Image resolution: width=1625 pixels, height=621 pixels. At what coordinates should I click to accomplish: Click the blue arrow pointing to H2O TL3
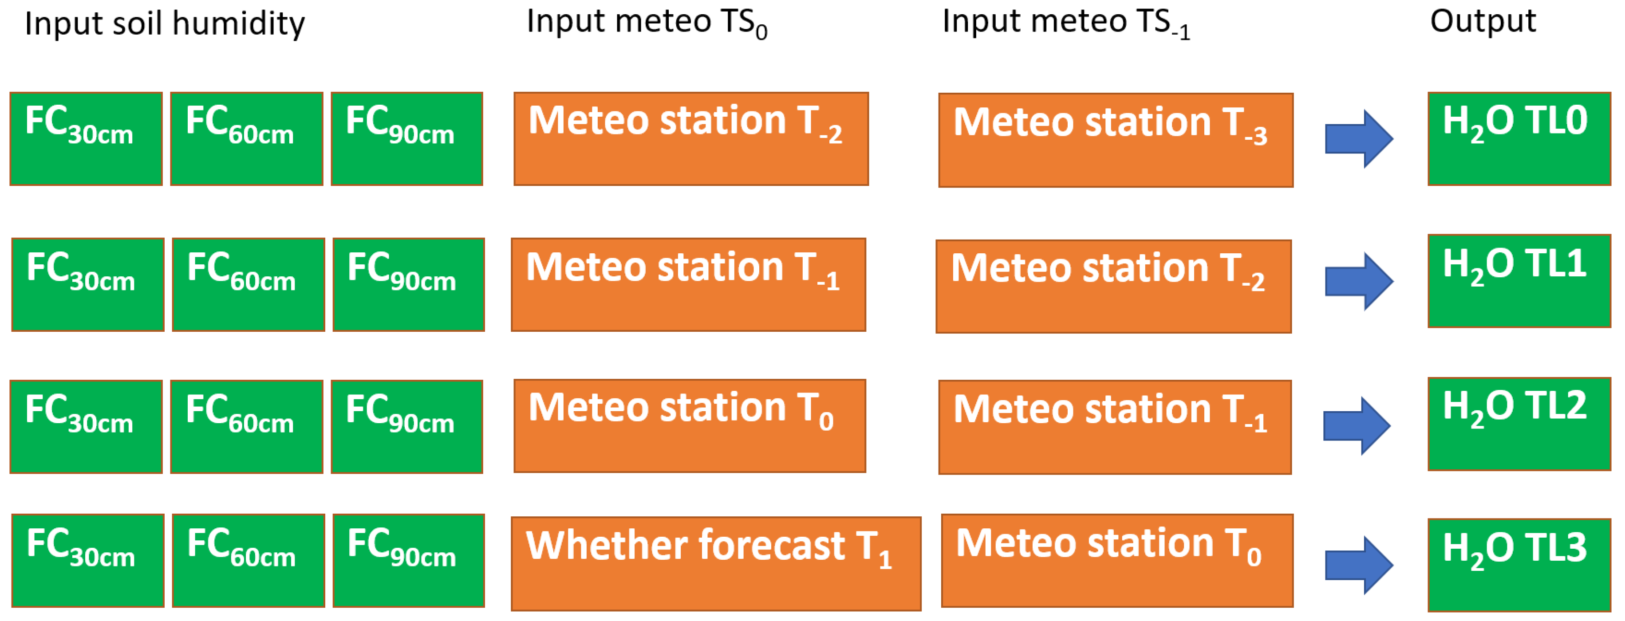pos(1358,565)
